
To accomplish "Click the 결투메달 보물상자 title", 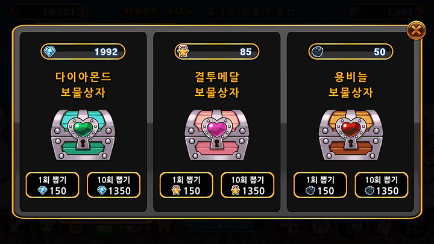I will pos(217,84).
